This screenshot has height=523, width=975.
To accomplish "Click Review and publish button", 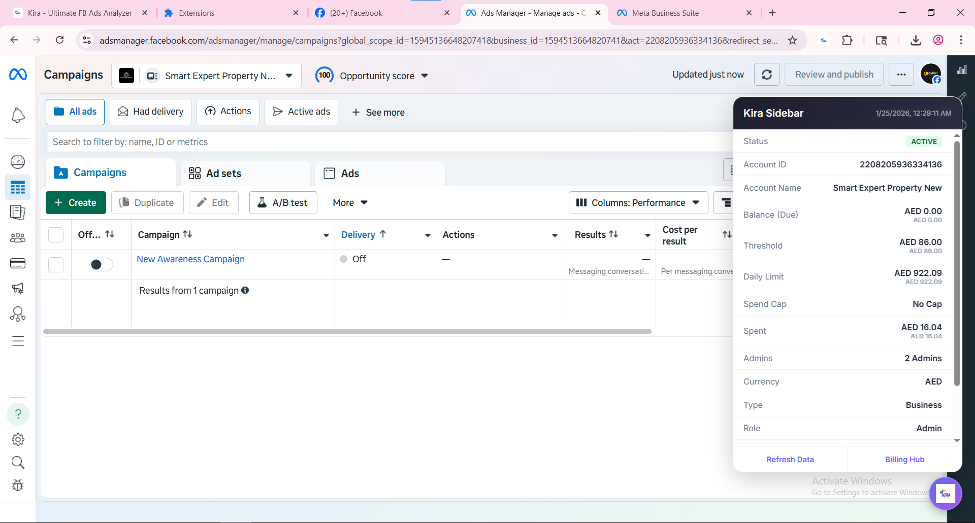I will 834,75.
